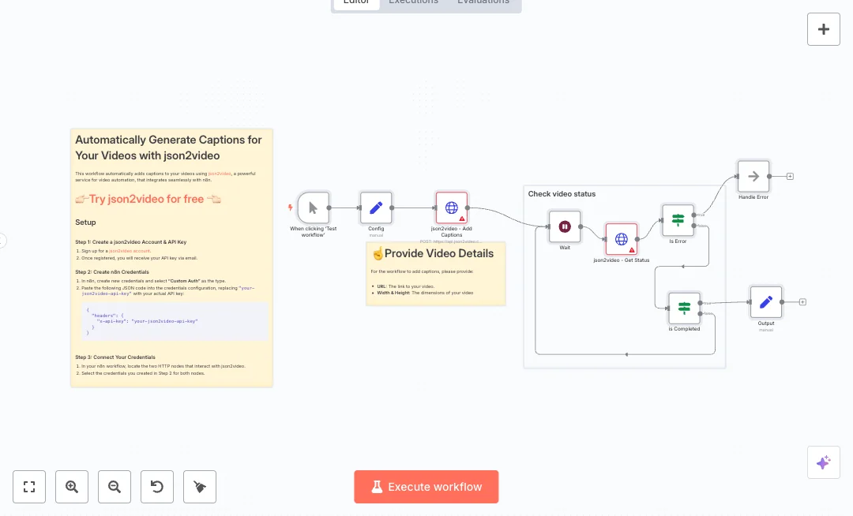Select the Wait node
This screenshot has height=516, width=853.
point(565,226)
